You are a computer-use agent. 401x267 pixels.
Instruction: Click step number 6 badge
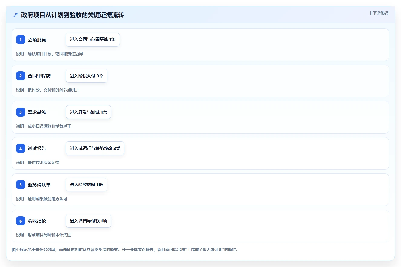pos(21,221)
